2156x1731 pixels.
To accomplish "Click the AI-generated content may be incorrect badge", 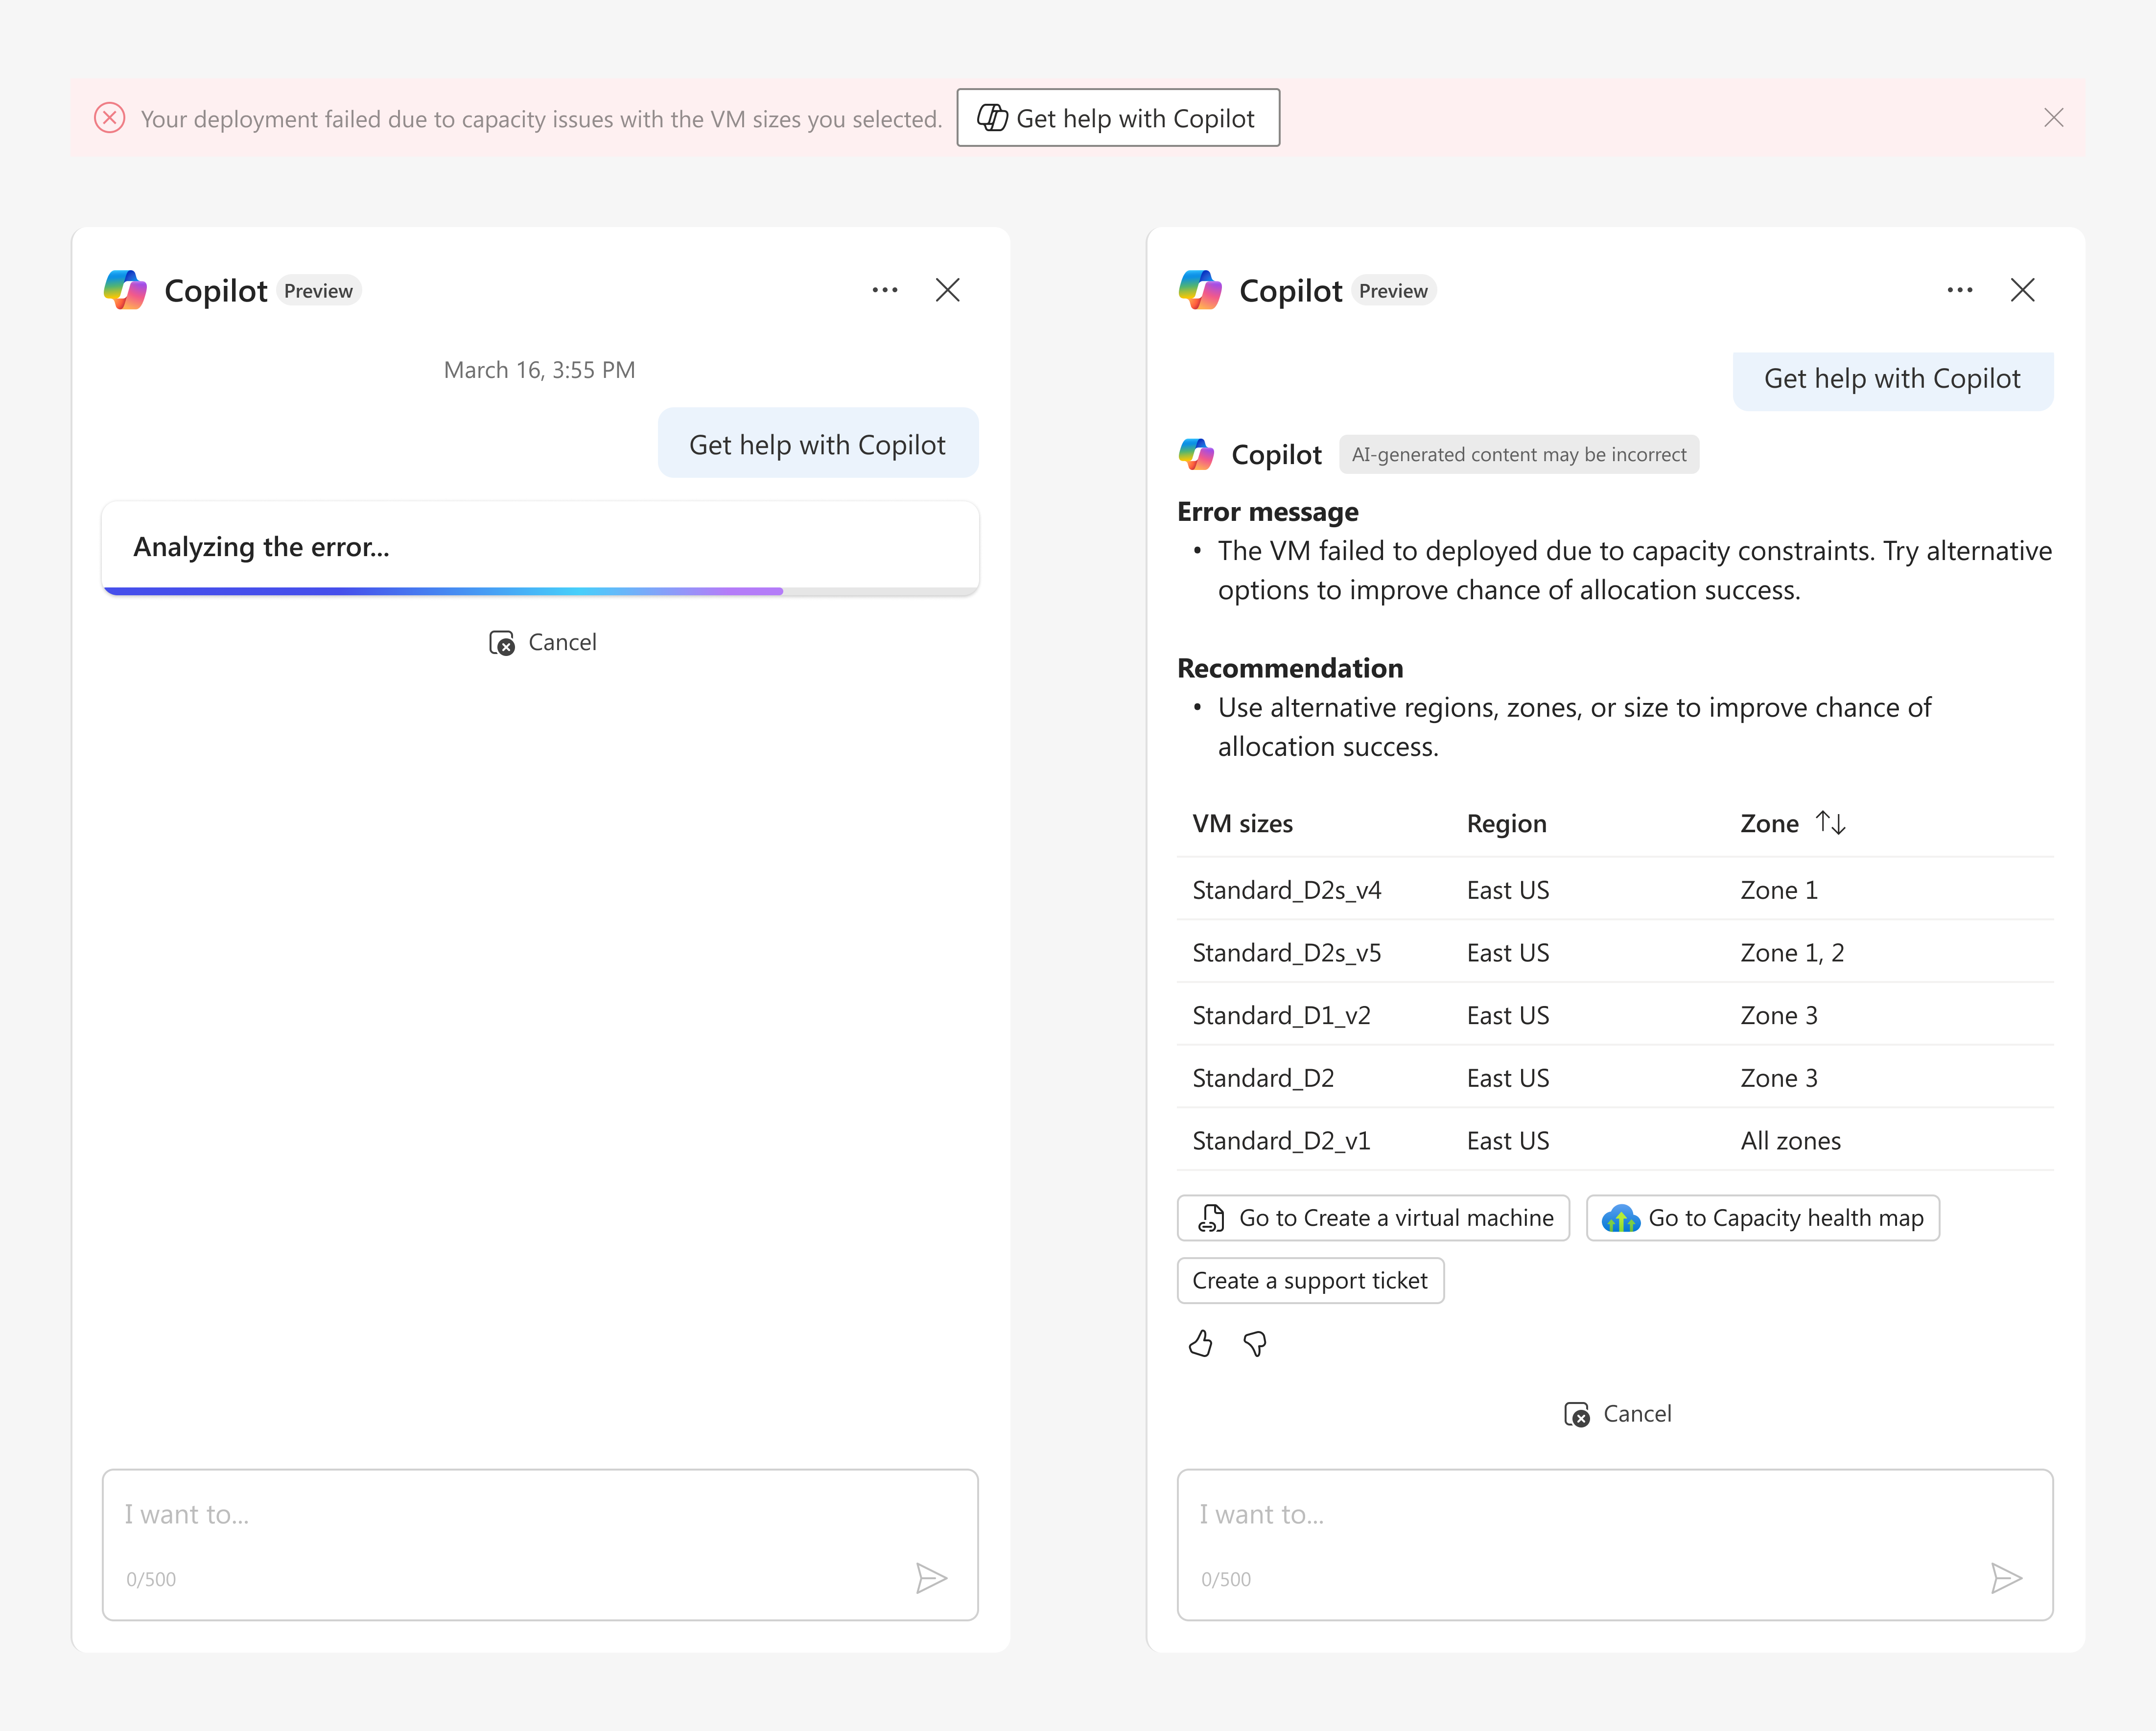I will (x=1519, y=455).
